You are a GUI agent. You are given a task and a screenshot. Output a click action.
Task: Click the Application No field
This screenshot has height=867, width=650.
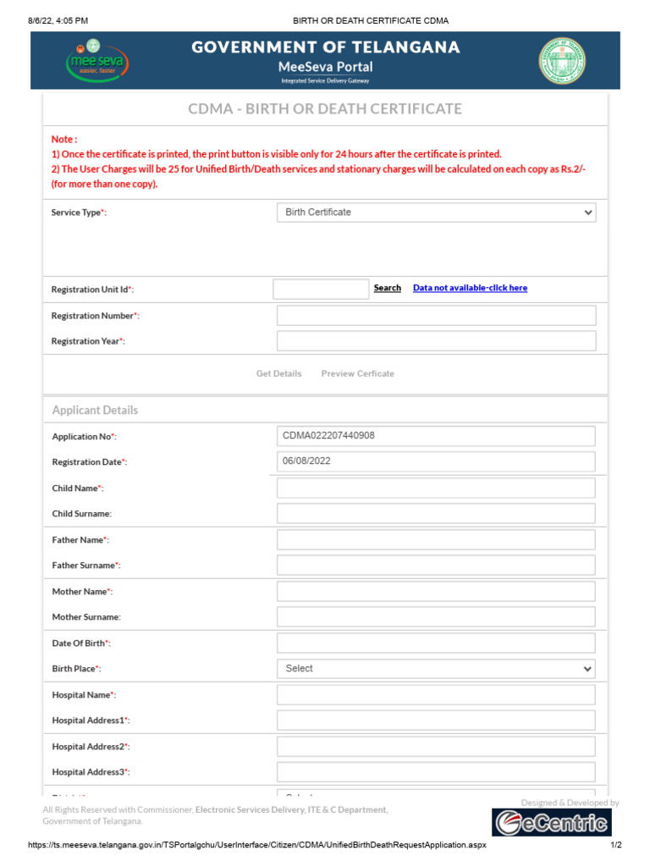coord(436,436)
